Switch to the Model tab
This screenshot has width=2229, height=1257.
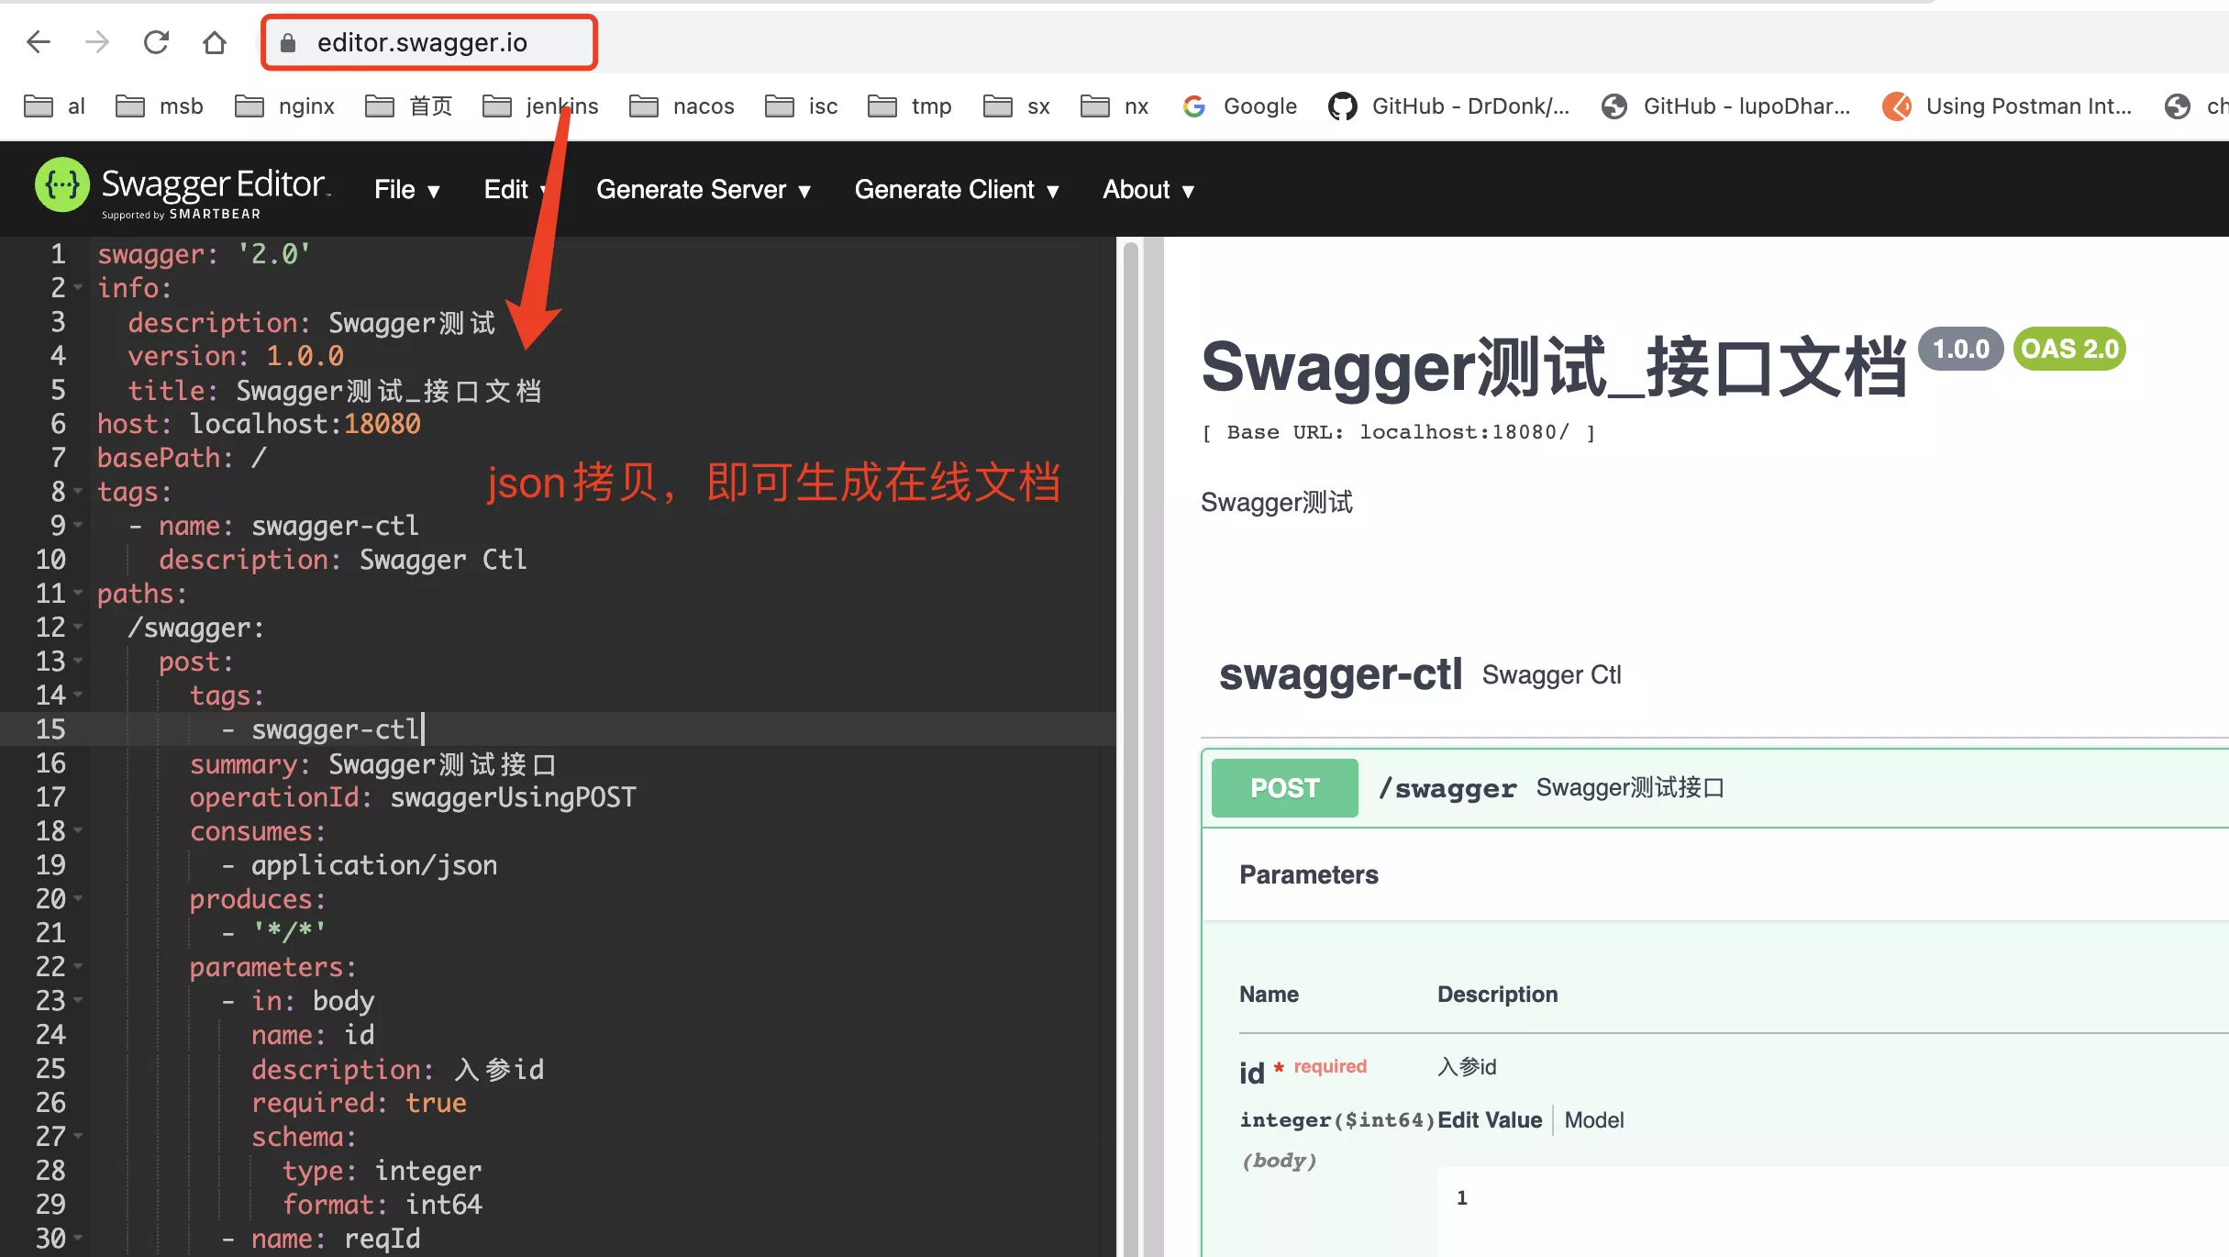[1594, 1120]
